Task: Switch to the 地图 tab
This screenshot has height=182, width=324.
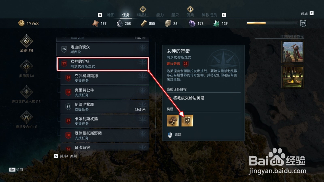Action: coord(110,15)
